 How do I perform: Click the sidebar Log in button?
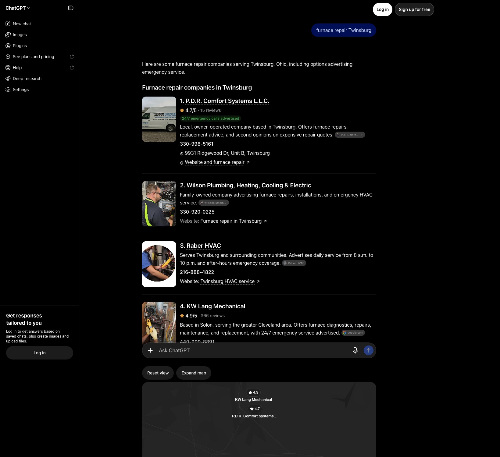pyautogui.click(x=40, y=353)
